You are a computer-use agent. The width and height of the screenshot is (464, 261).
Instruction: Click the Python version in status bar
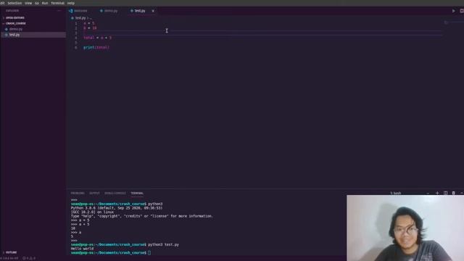tap(9, 258)
